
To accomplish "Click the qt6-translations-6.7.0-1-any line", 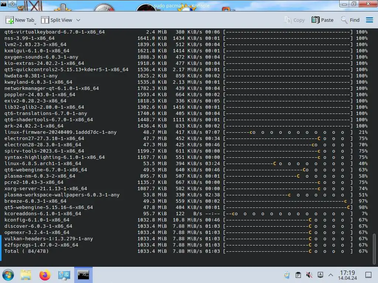I will point(186,113).
